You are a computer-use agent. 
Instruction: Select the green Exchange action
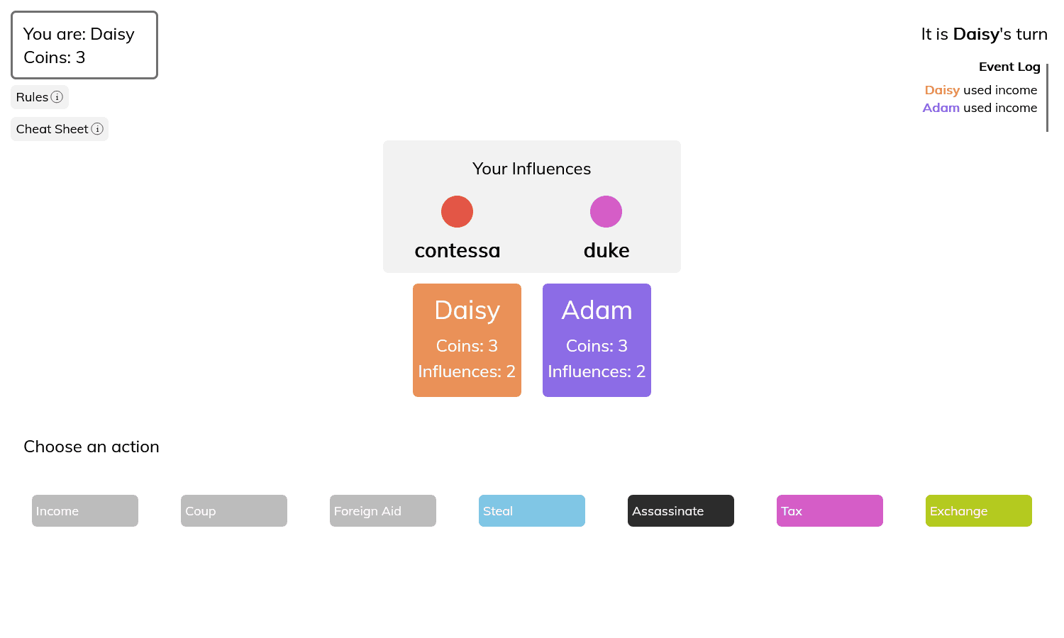click(979, 510)
